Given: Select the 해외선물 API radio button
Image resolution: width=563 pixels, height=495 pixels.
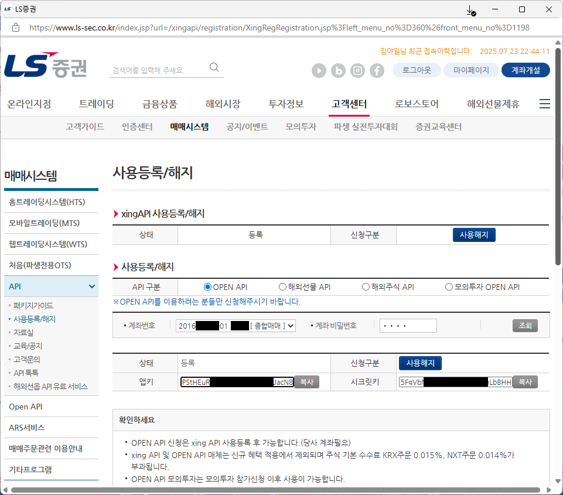Looking at the screenshot, I should click(x=283, y=287).
